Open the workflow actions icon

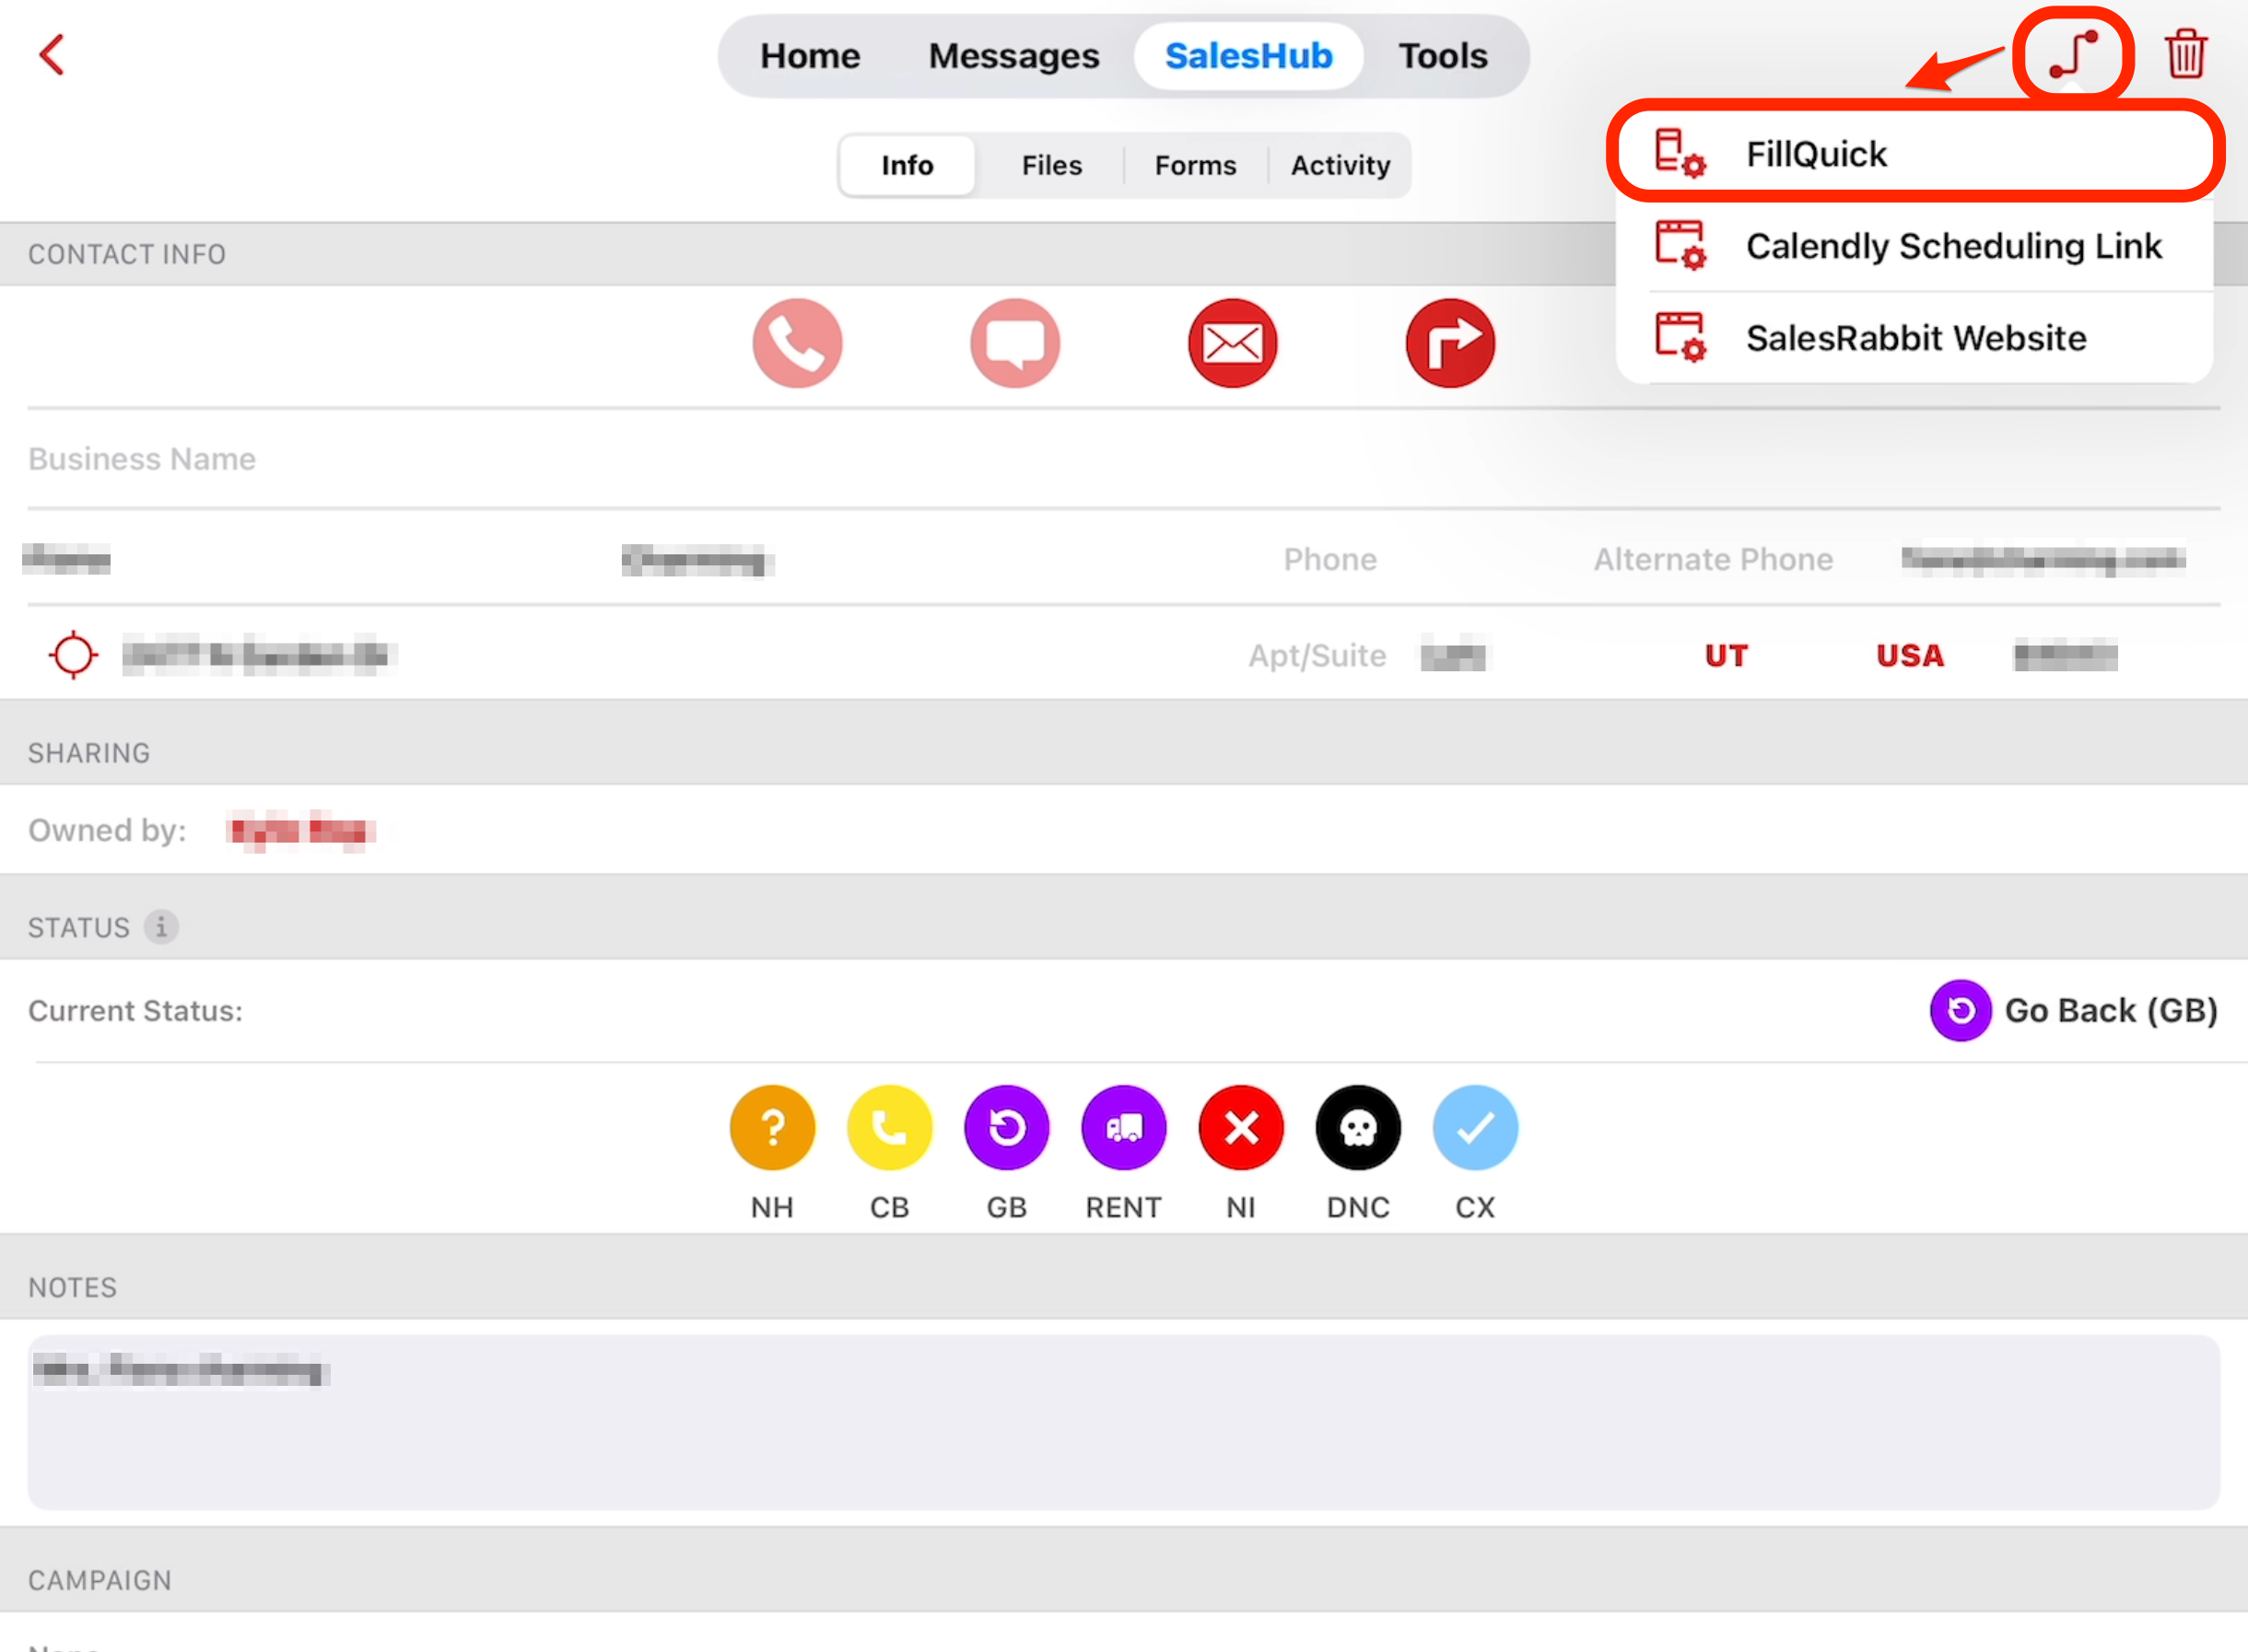coord(2073,54)
